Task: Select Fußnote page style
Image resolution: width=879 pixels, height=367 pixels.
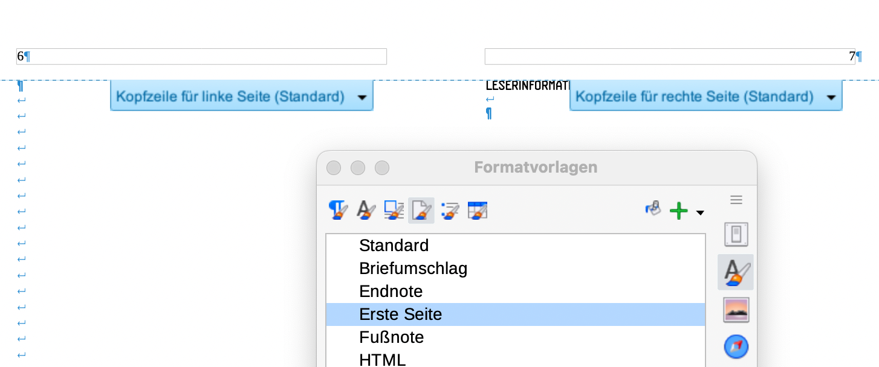Action: (516, 337)
